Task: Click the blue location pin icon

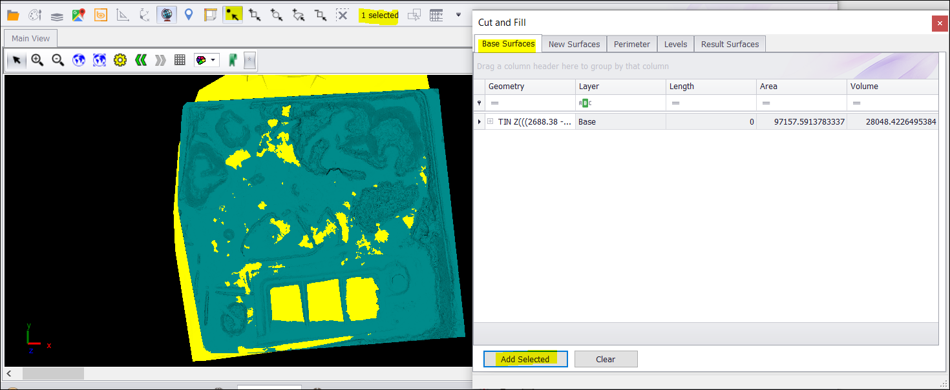Action: pyautogui.click(x=189, y=14)
